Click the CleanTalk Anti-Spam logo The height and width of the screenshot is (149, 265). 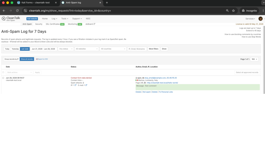pos(11,19)
